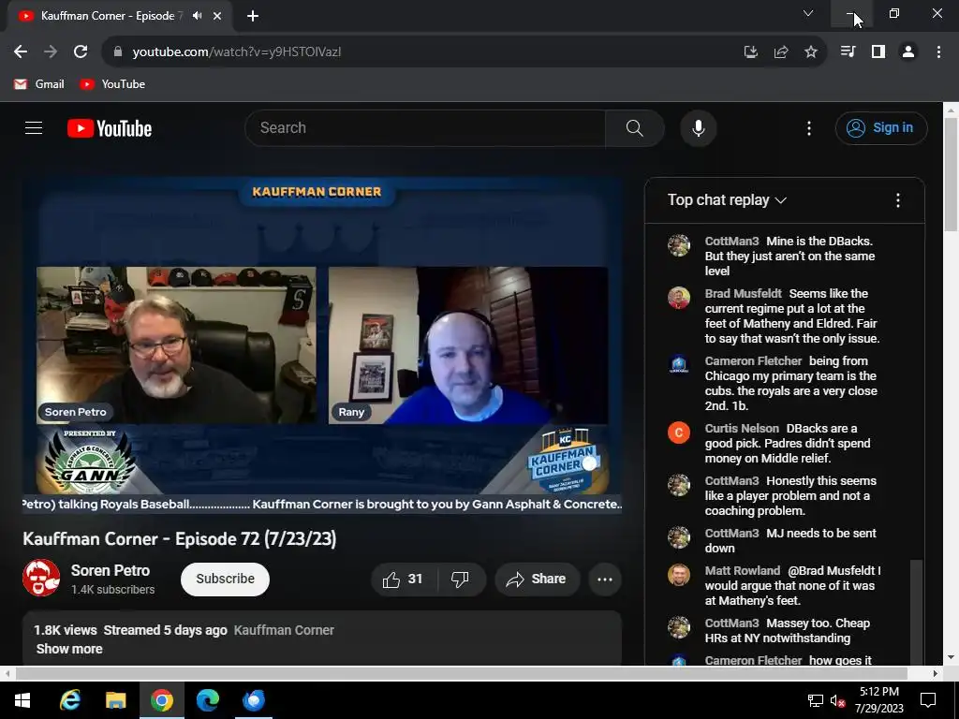Image resolution: width=959 pixels, height=719 pixels.
Task: Click the browser forward arrow
Action: point(51,52)
